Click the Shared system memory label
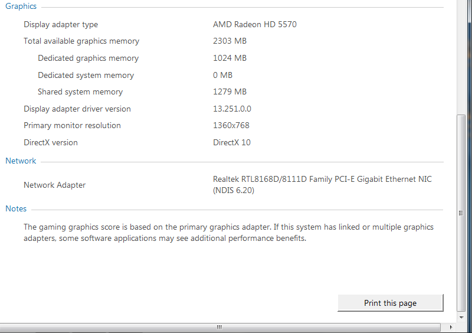The height and width of the screenshot is (333, 472). tap(80, 92)
